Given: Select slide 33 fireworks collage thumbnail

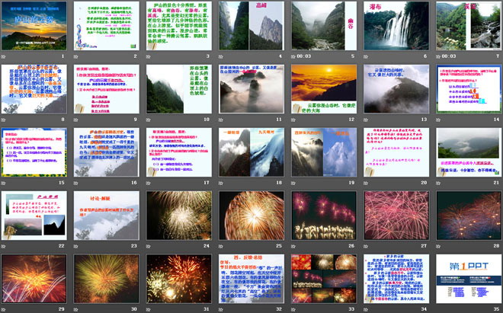Looking at the screenshot, I should (324, 279).
